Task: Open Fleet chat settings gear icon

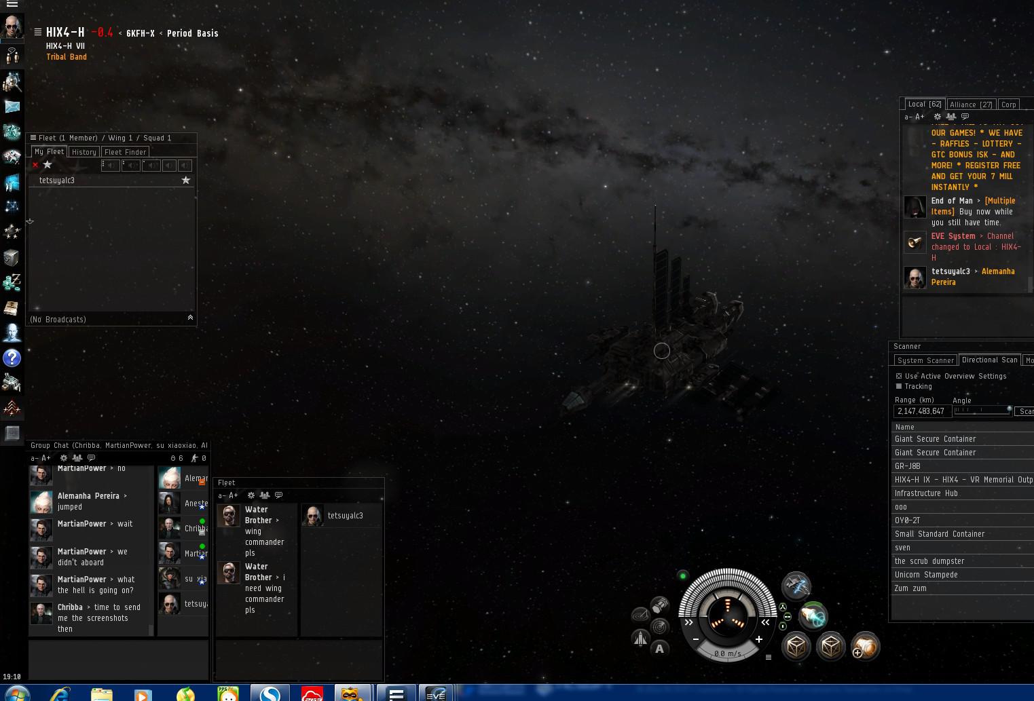Action: point(251,495)
